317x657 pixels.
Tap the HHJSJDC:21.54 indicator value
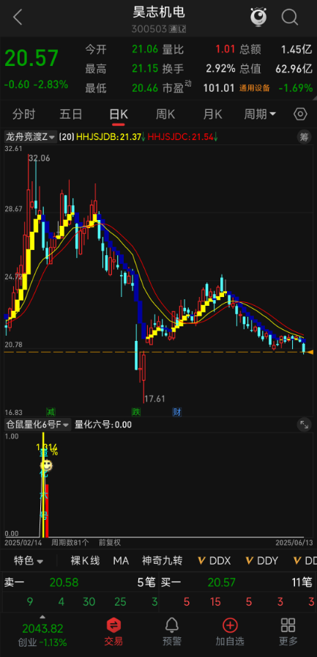pos(181,136)
